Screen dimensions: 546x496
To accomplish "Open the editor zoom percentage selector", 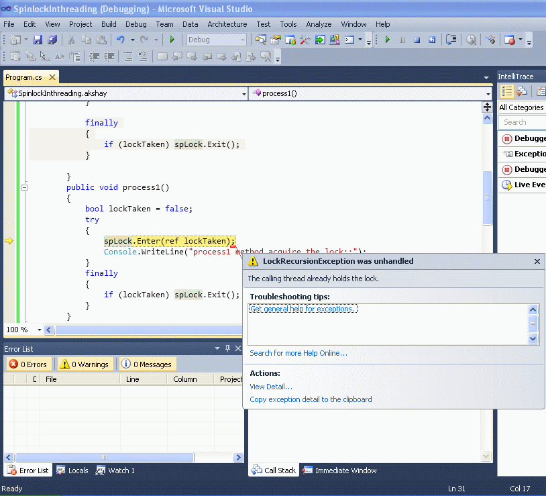I will (x=24, y=330).
